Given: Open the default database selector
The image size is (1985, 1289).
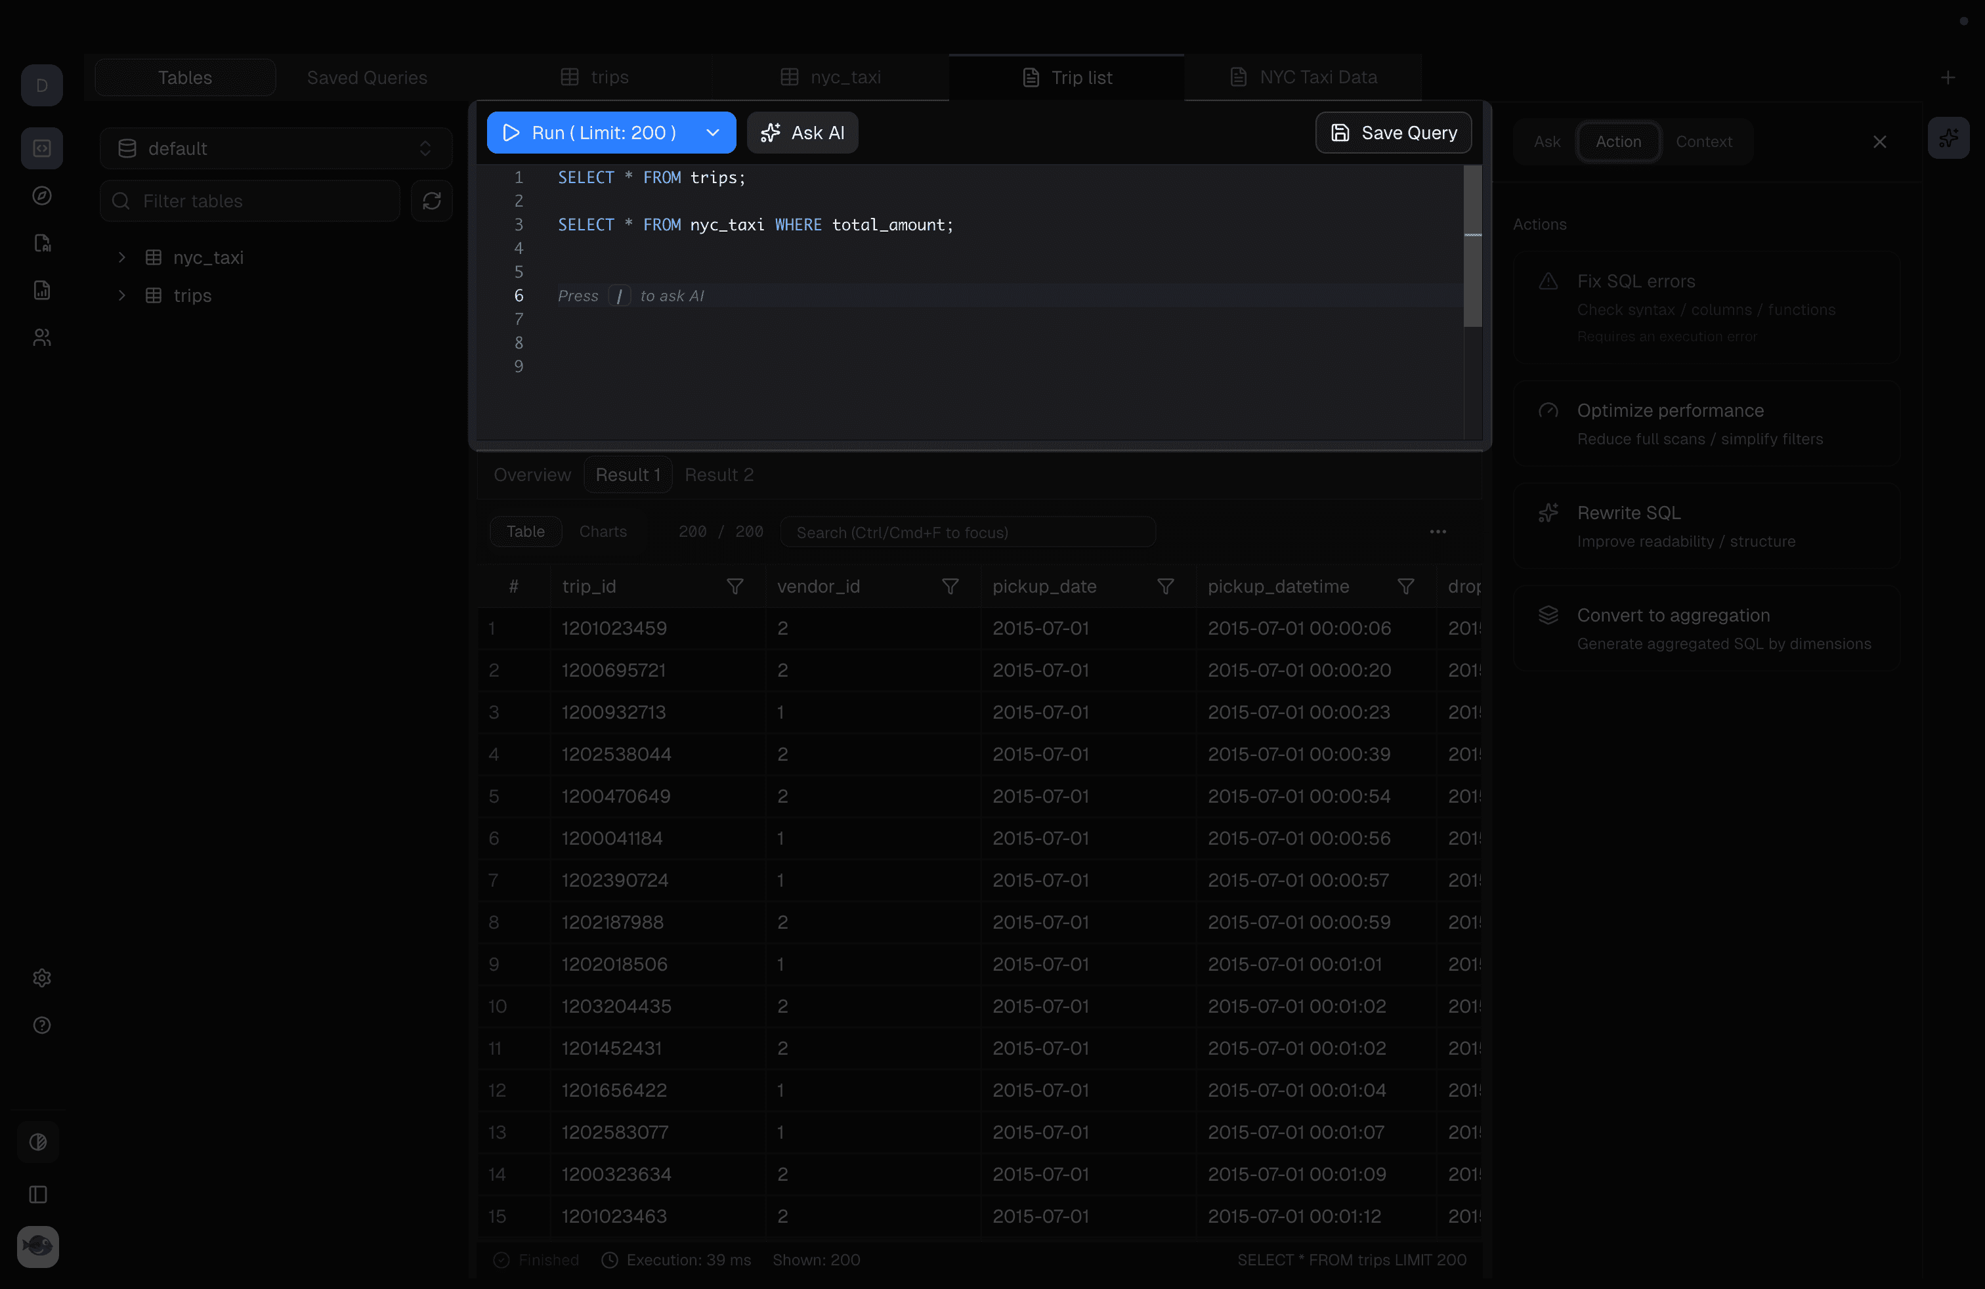Looking at the screenshot, I should point(276,148).
